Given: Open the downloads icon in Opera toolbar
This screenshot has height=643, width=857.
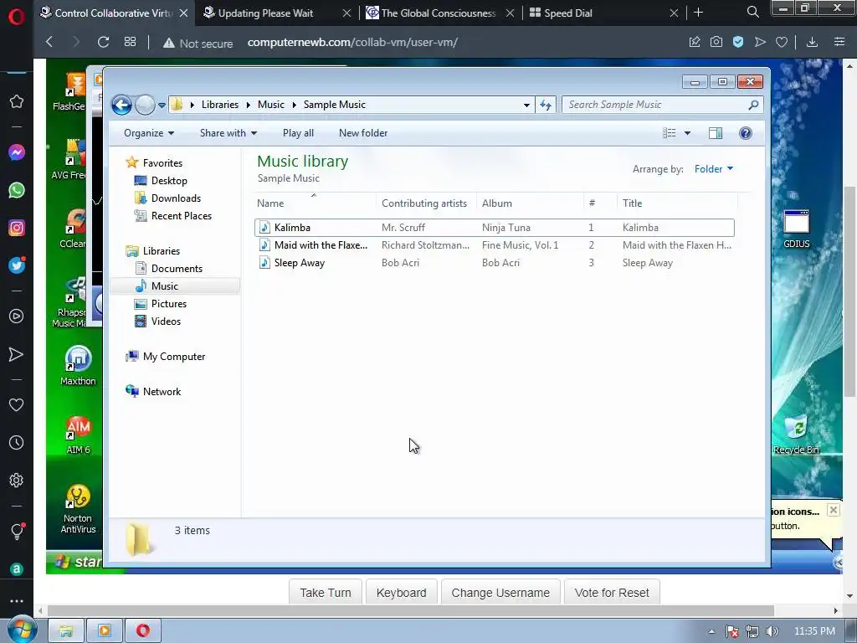Looking at the screenshot, I should click(x=812, y=42).
